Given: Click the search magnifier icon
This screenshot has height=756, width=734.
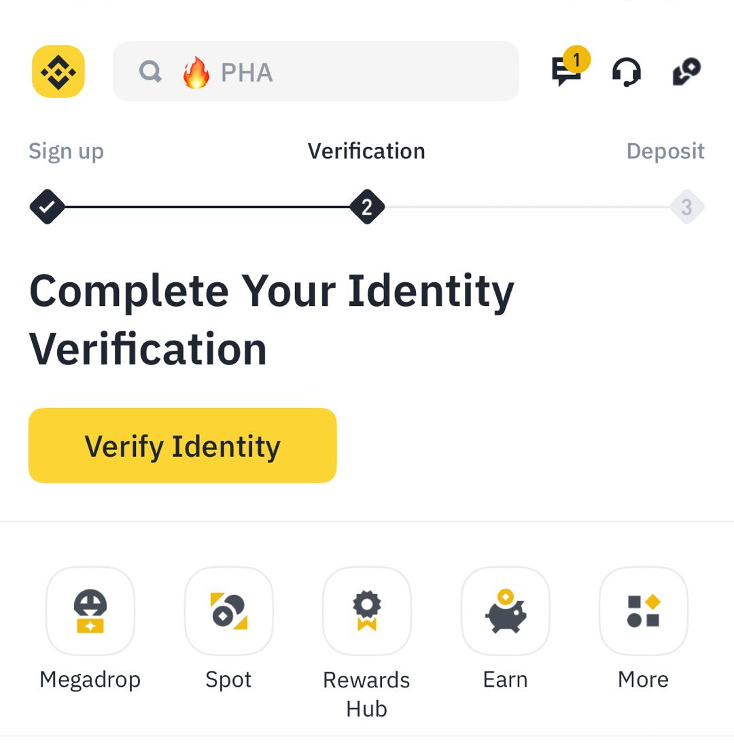Looking at the screenshot, I should click(x=150, y=72).
